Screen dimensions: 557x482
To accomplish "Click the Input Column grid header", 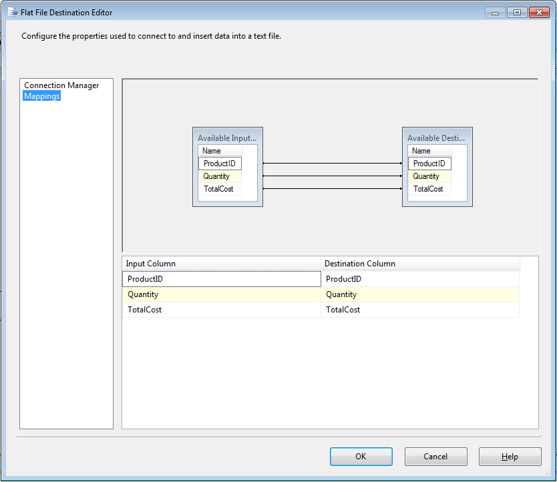I will [x=222, y=264].
